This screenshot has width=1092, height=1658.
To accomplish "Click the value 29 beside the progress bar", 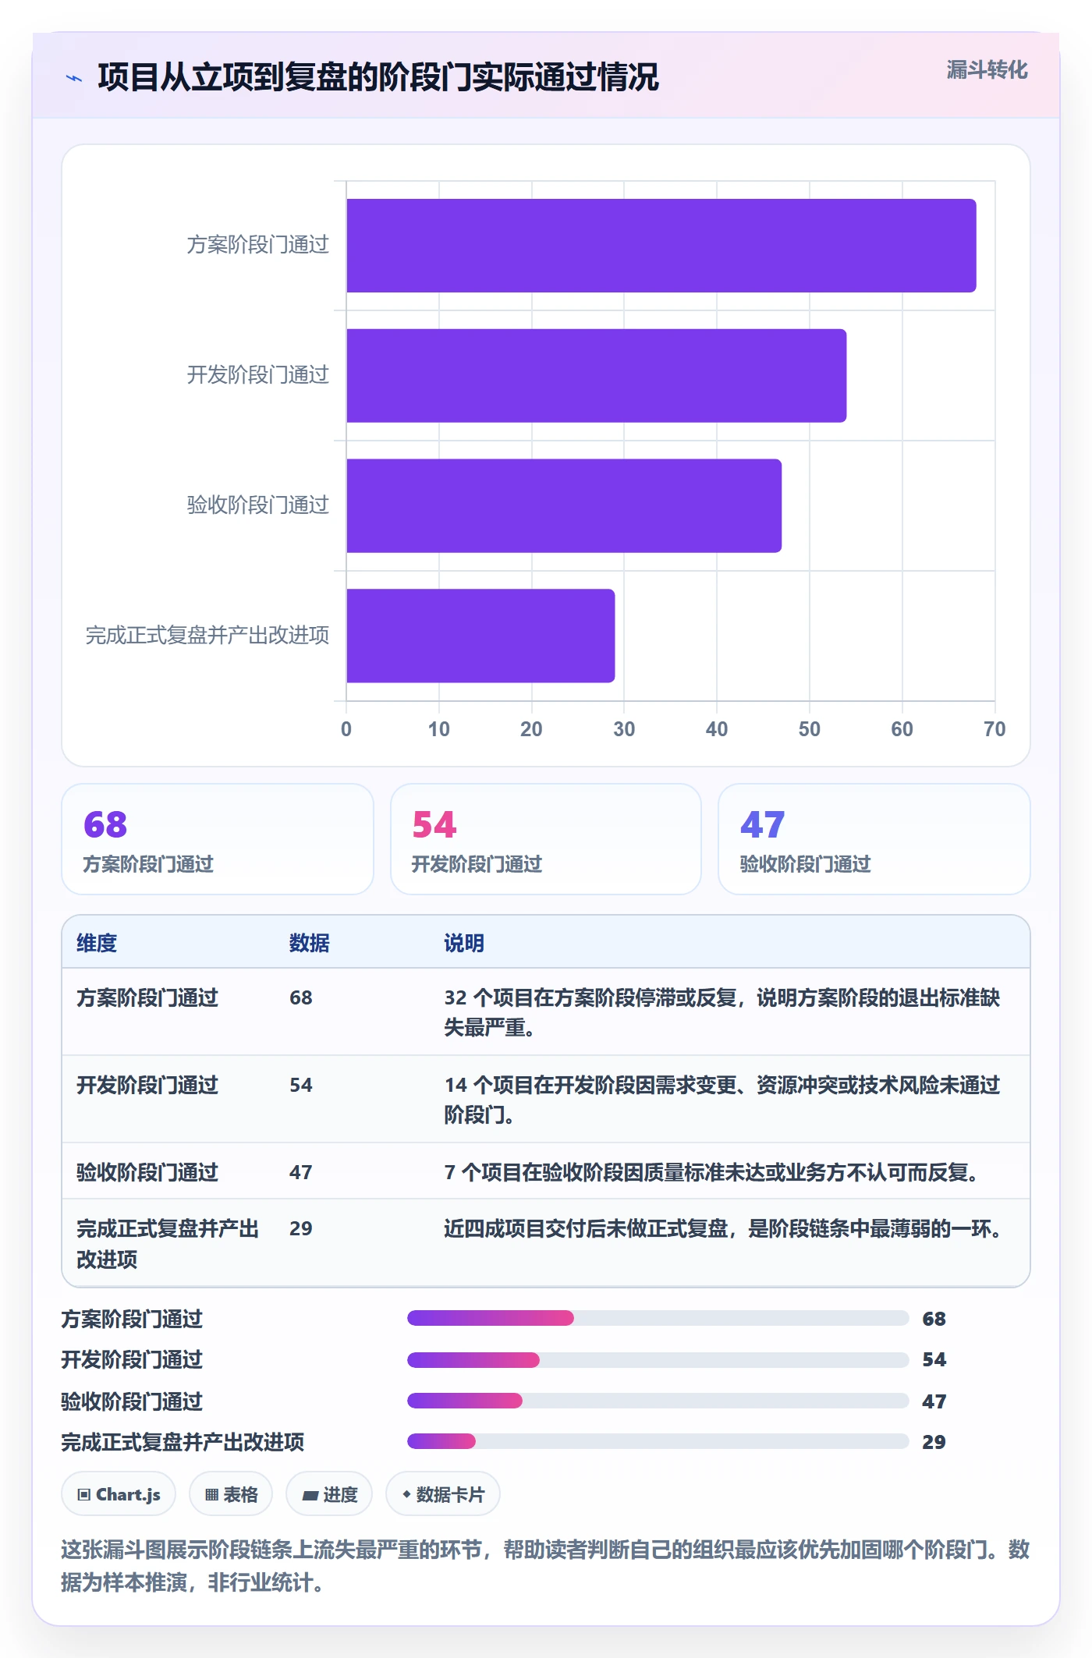I will coord(934,1442).
